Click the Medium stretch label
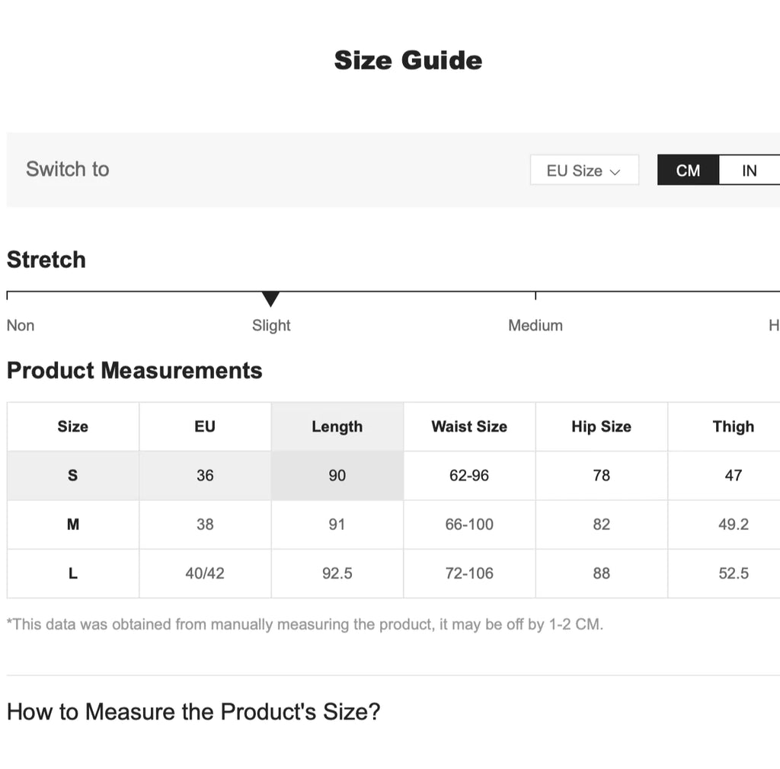Viewport: 780px width, 769px height. [535, 325]
